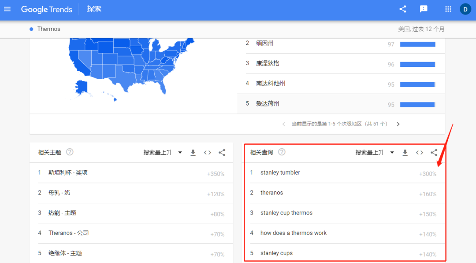This screenshot has width=476, height=263.
Task: Click the download icon on 相关查询 panel
Action: click(405, 152)
